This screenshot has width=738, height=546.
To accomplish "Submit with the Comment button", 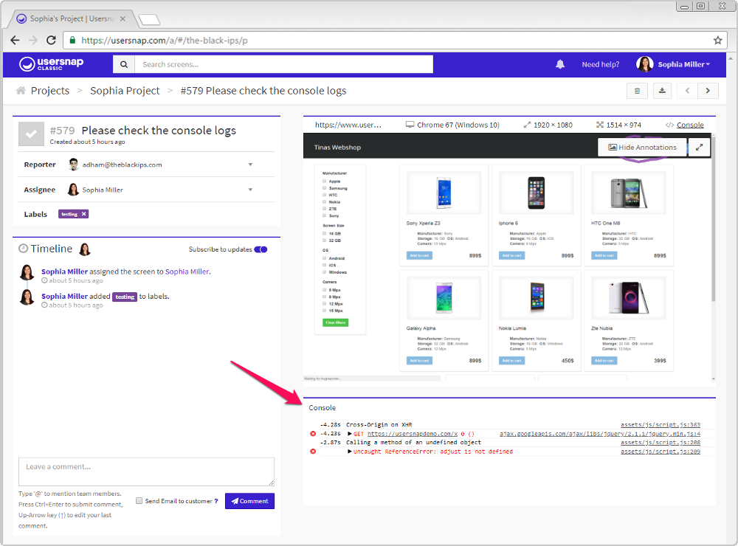I will (249, 501).
